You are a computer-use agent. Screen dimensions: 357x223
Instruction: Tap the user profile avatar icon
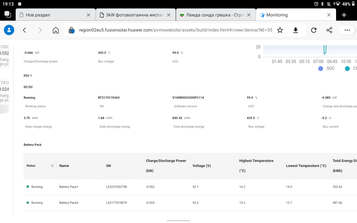9,30
